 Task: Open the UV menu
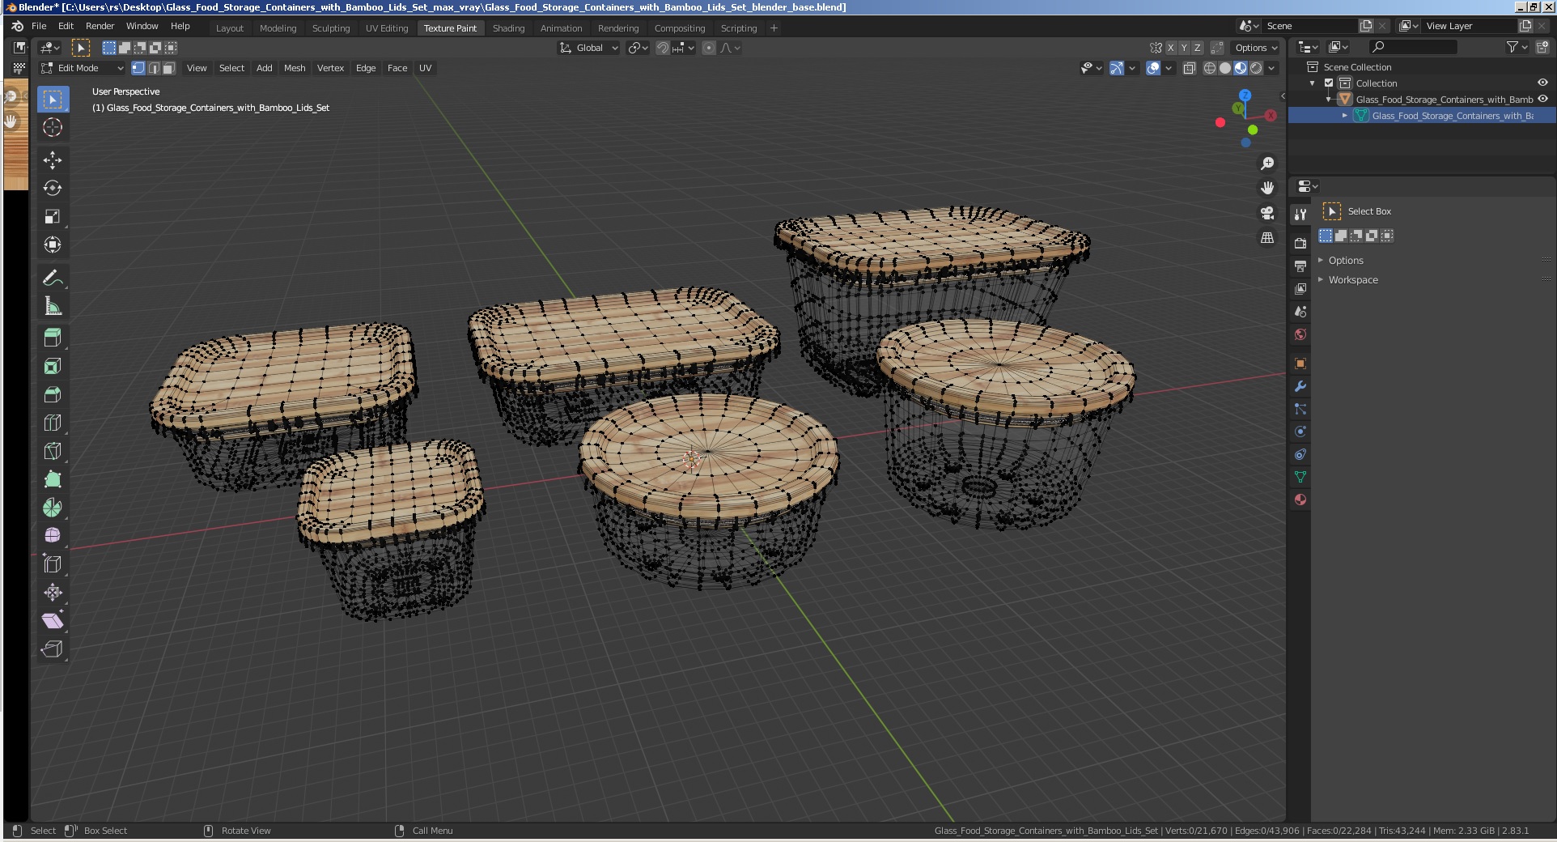pos(426,68)
